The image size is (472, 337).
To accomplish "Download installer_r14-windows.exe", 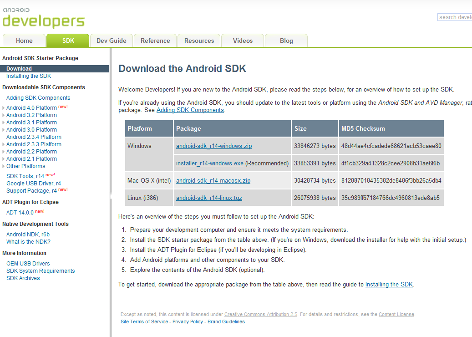I will coord(210,163).
